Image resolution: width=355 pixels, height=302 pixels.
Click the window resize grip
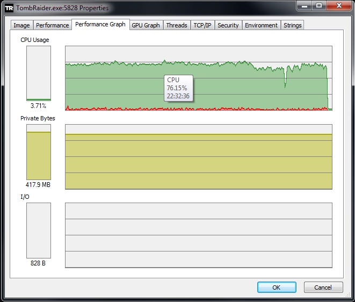[348, 295]
